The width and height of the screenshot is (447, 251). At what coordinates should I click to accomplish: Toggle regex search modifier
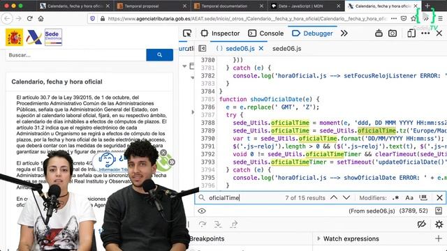click(x=395, y=198)
